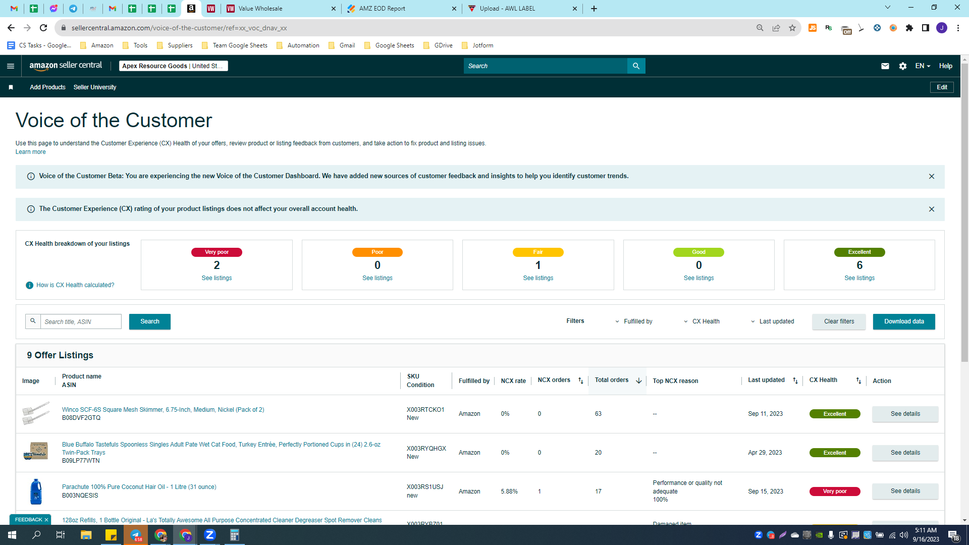Click See listings under Fair
Viewport: 969px width, 545px height.
tap(538, 279)
